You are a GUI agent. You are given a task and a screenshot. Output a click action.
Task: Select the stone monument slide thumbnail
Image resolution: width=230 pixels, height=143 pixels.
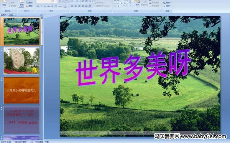[21, 61]
